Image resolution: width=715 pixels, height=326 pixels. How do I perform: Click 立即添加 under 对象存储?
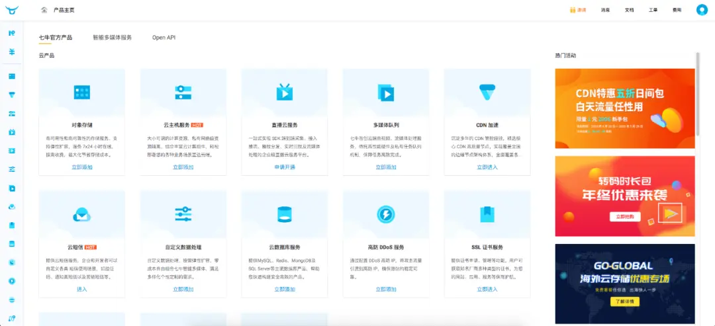[x=81, y=167]
